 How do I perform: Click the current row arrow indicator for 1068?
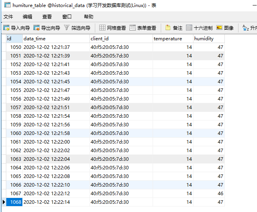pyautogui.click(x=4, y=202)
